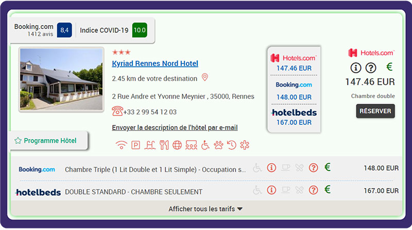
Task: Click the 148.00 EUR price in Booking.com row
Action: pos(381,168)
